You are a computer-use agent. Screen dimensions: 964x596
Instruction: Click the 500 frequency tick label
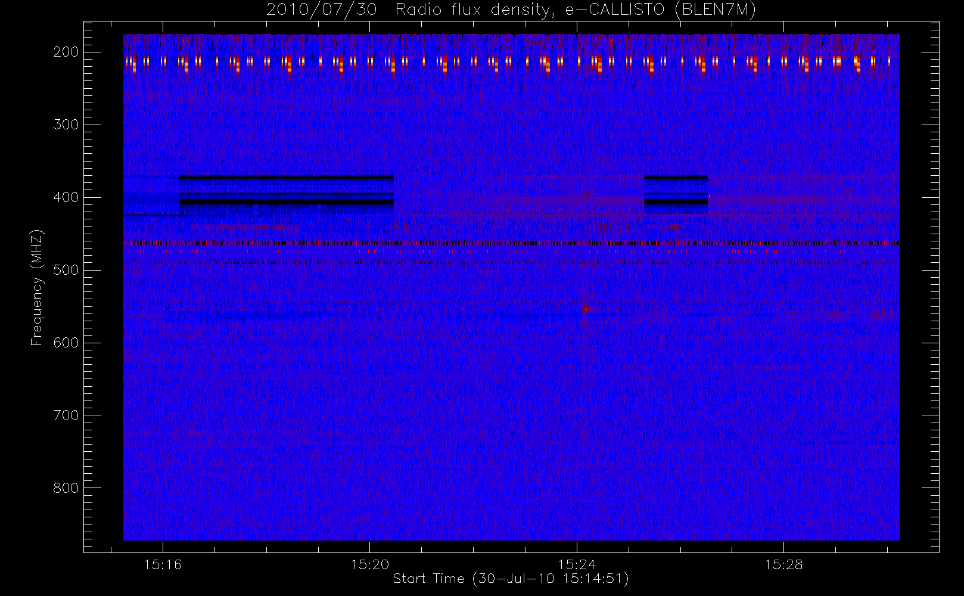tap(66, 270)
